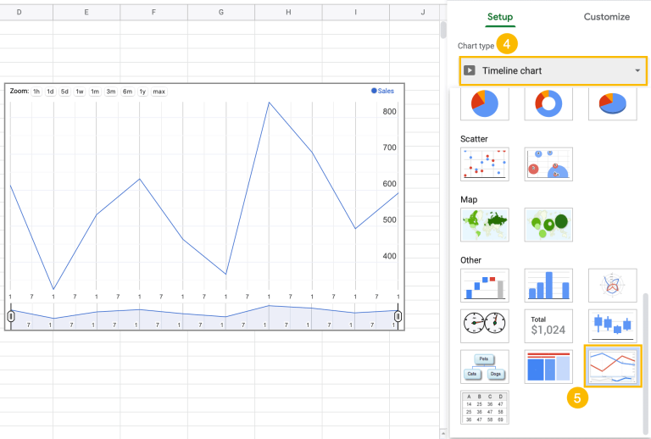Choose the candlestick chart icon
651x439 pixels.
[x=612, y=325]
